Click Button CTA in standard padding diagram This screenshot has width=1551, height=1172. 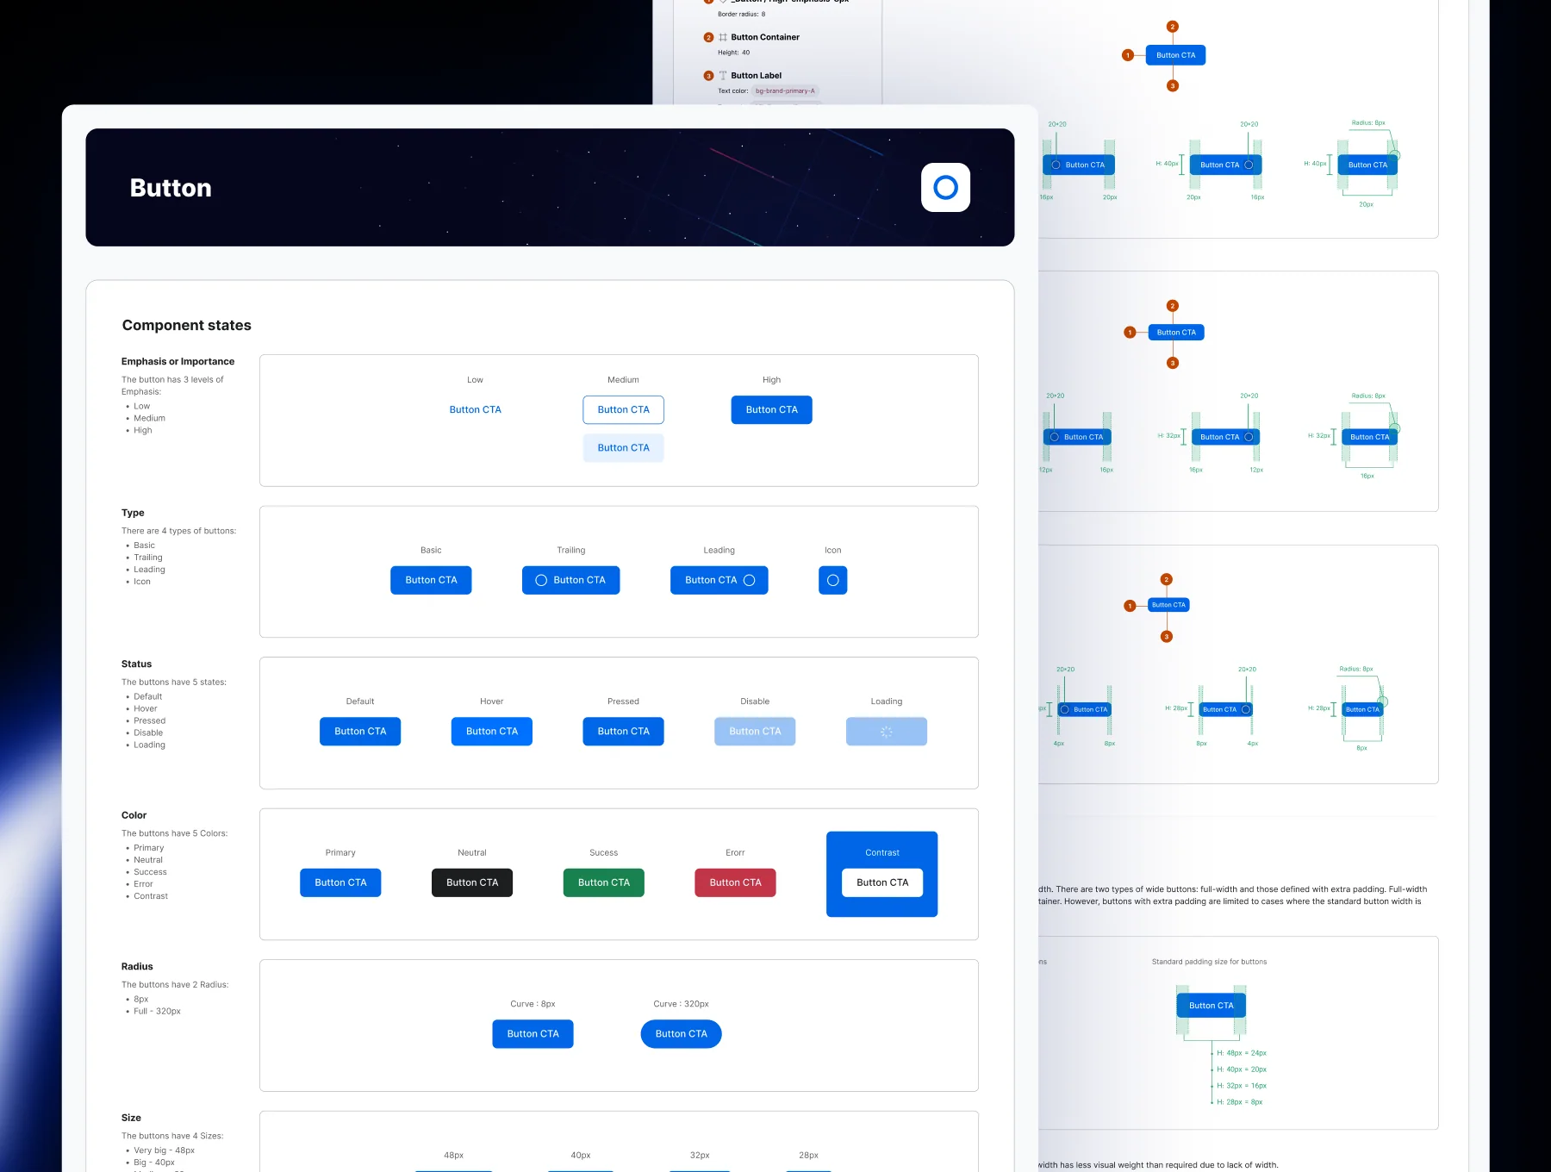(1211, 1005)
